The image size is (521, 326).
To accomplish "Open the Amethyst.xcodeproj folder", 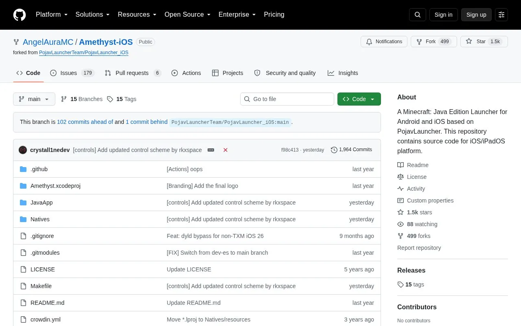I will pos(55,186).
